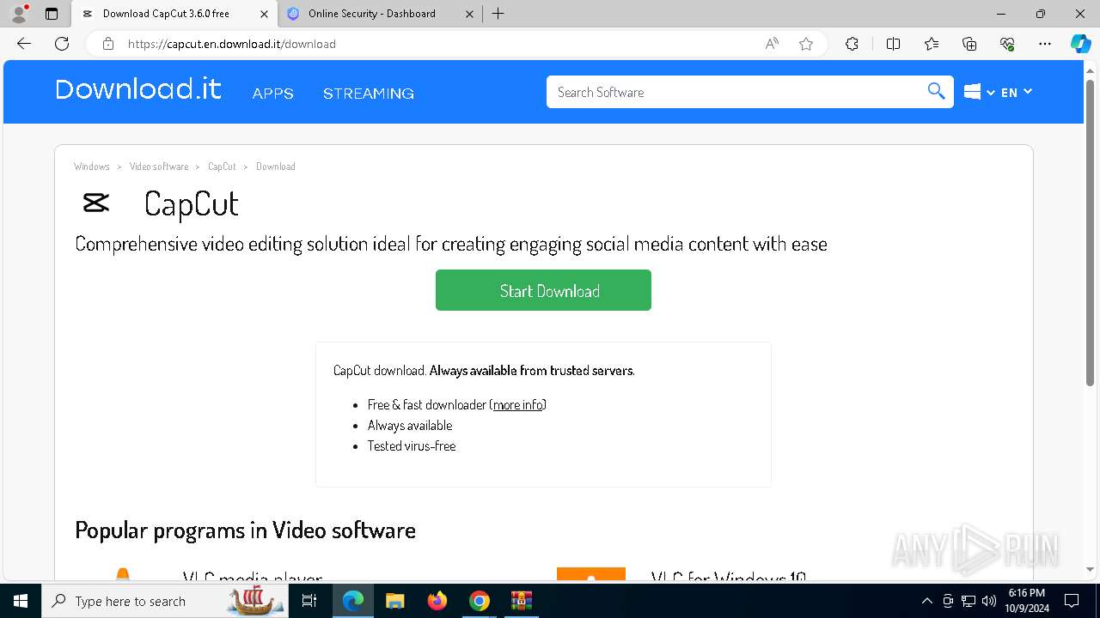Image resolution: width=1100 pixels, height=618 pixels.
Task: Click the page vertical scrollbar thumb
Action: click(1091, 232)
